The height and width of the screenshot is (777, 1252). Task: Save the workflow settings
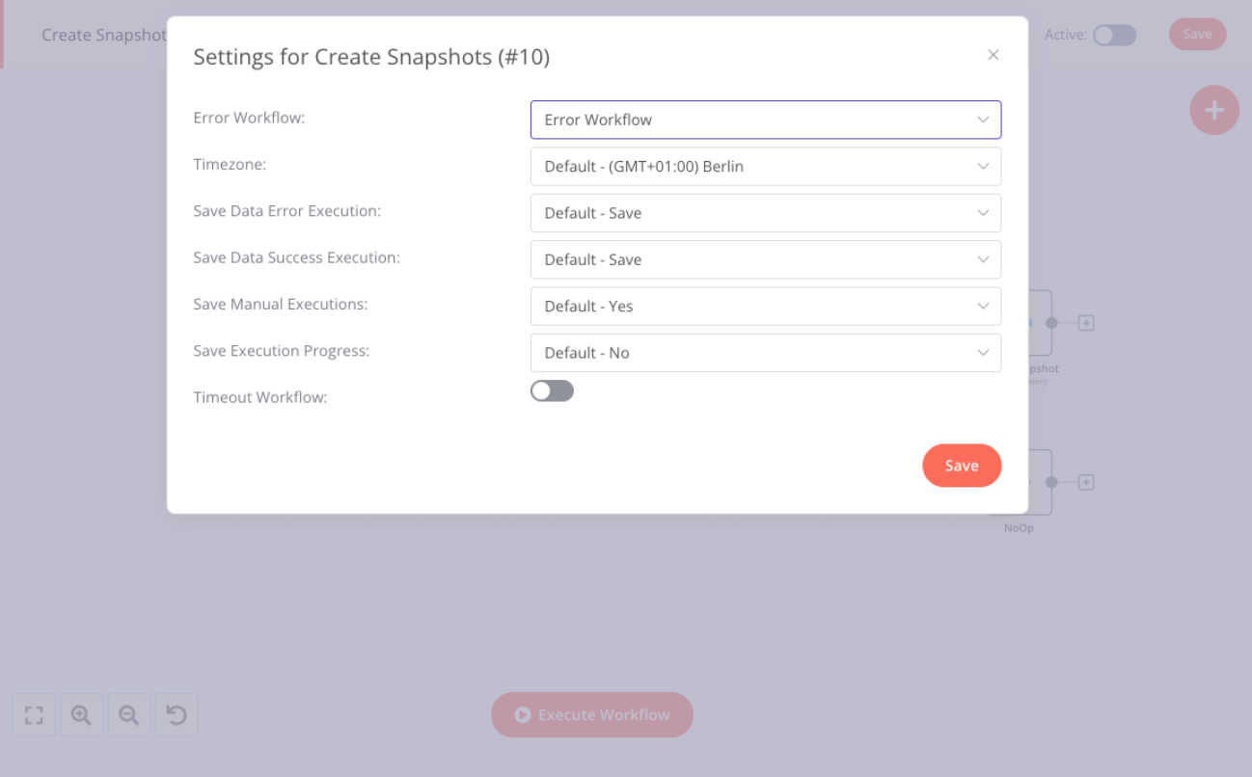(x=962, y=466)
